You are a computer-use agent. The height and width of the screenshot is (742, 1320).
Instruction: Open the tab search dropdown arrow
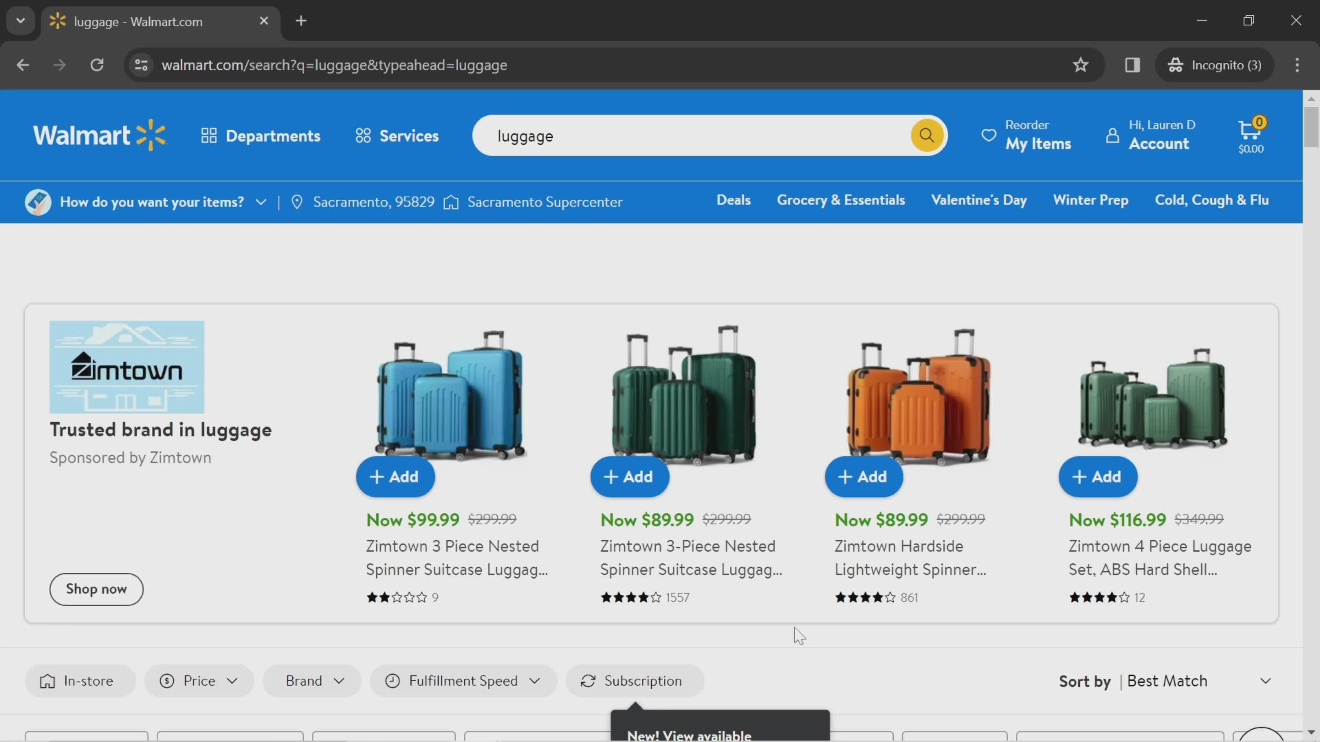tap(21, 21)
